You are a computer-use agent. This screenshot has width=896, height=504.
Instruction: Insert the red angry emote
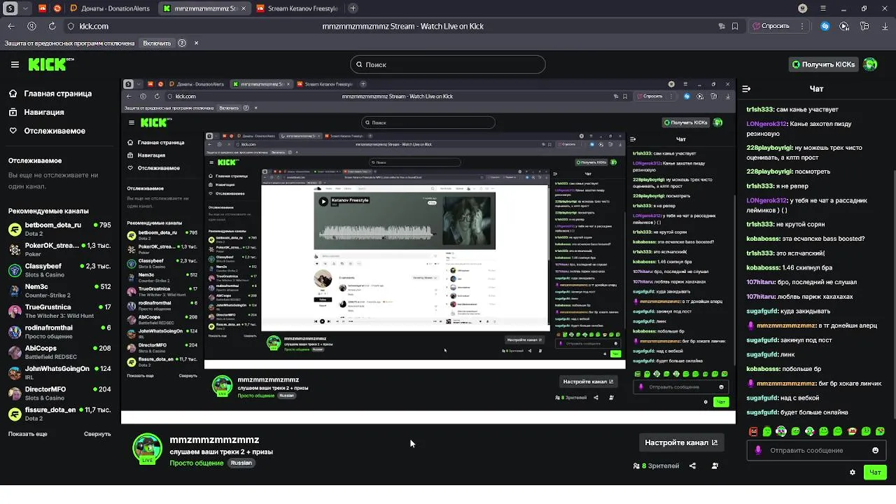coord(753,431)
